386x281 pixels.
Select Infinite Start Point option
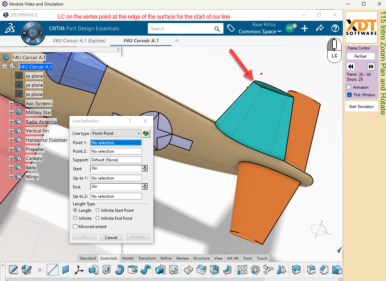point(98,210)
